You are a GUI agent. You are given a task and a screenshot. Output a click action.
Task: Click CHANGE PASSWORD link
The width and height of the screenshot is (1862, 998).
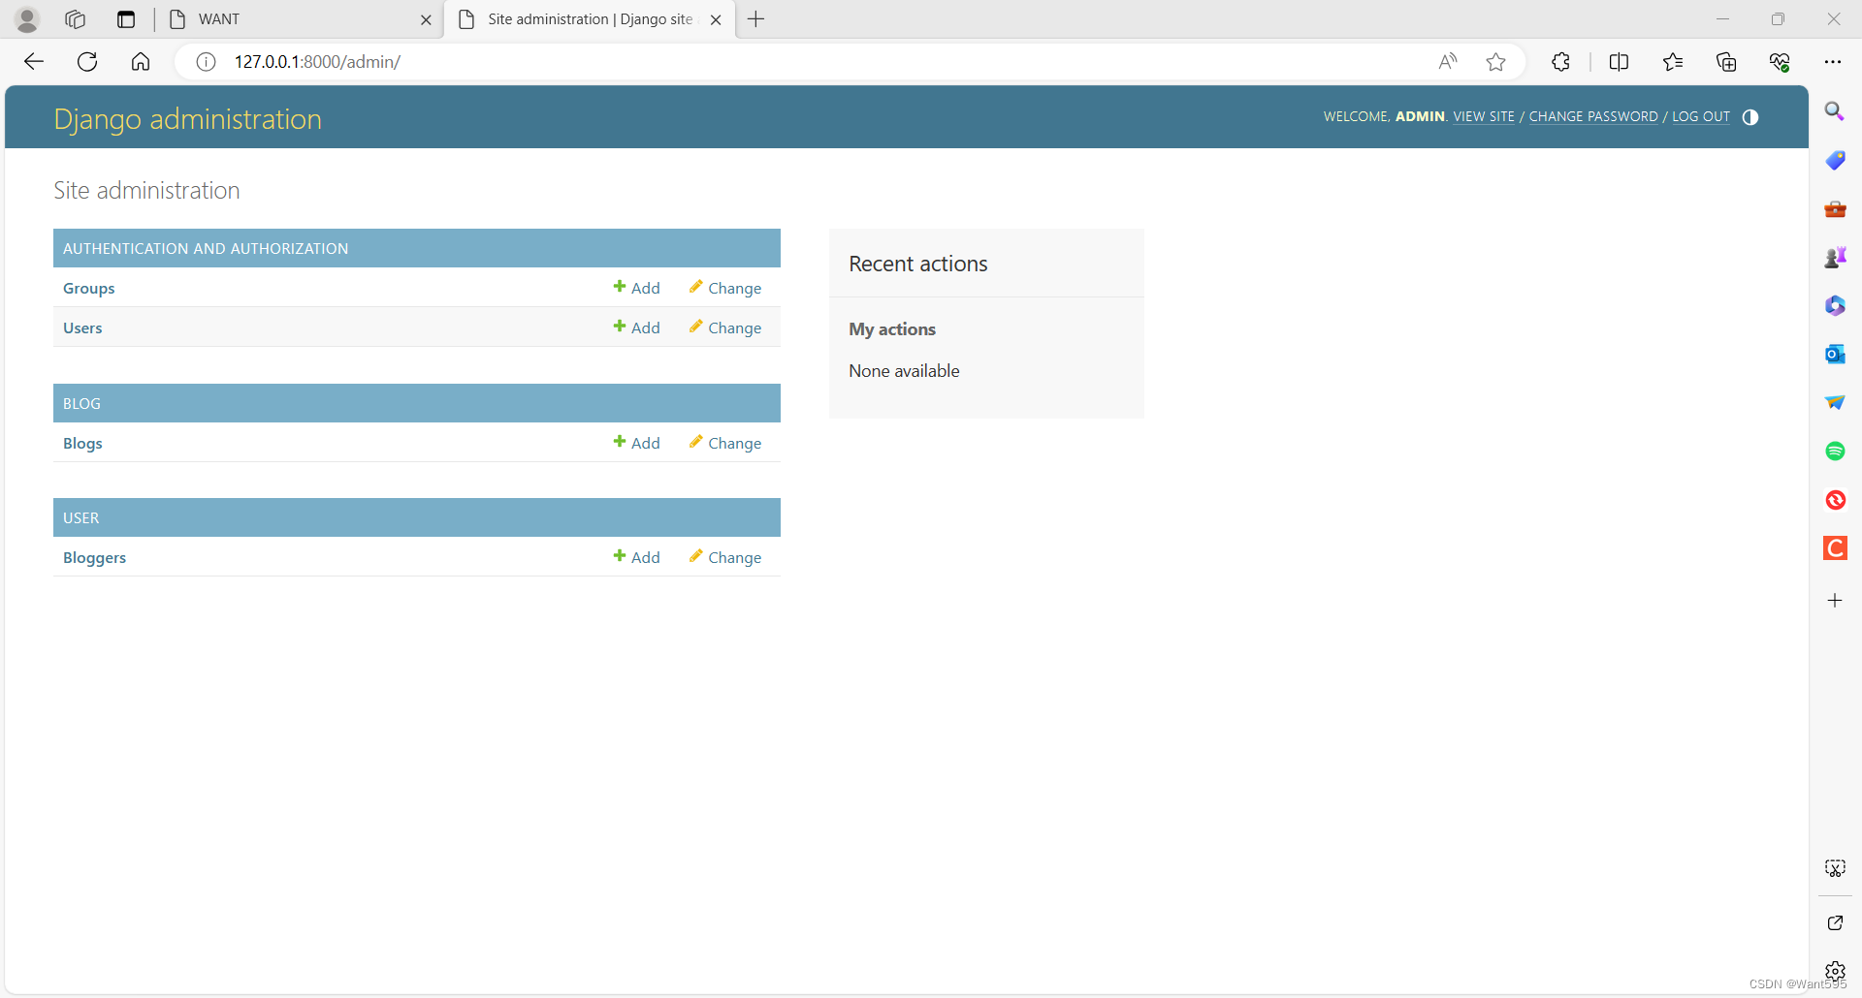[x=1593, y=116]
